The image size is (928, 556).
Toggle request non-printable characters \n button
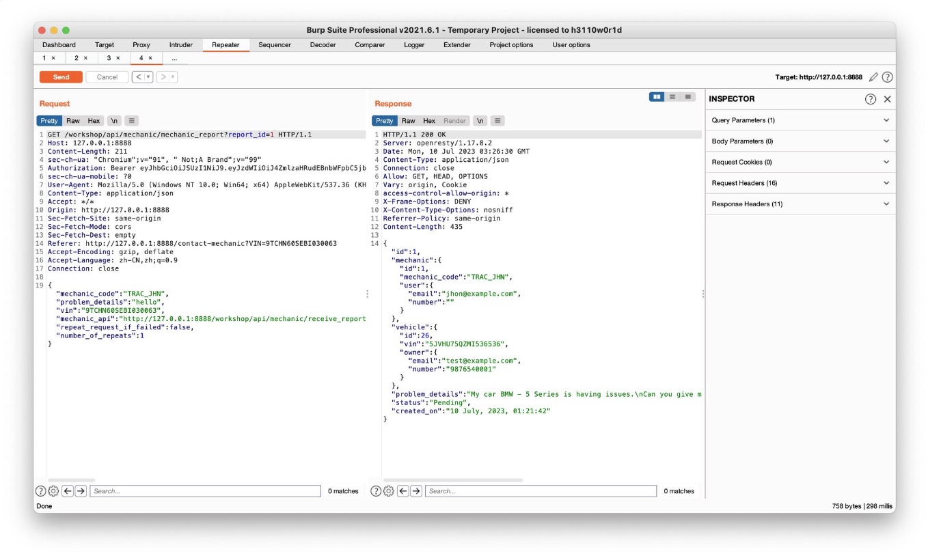pos(114,121)
